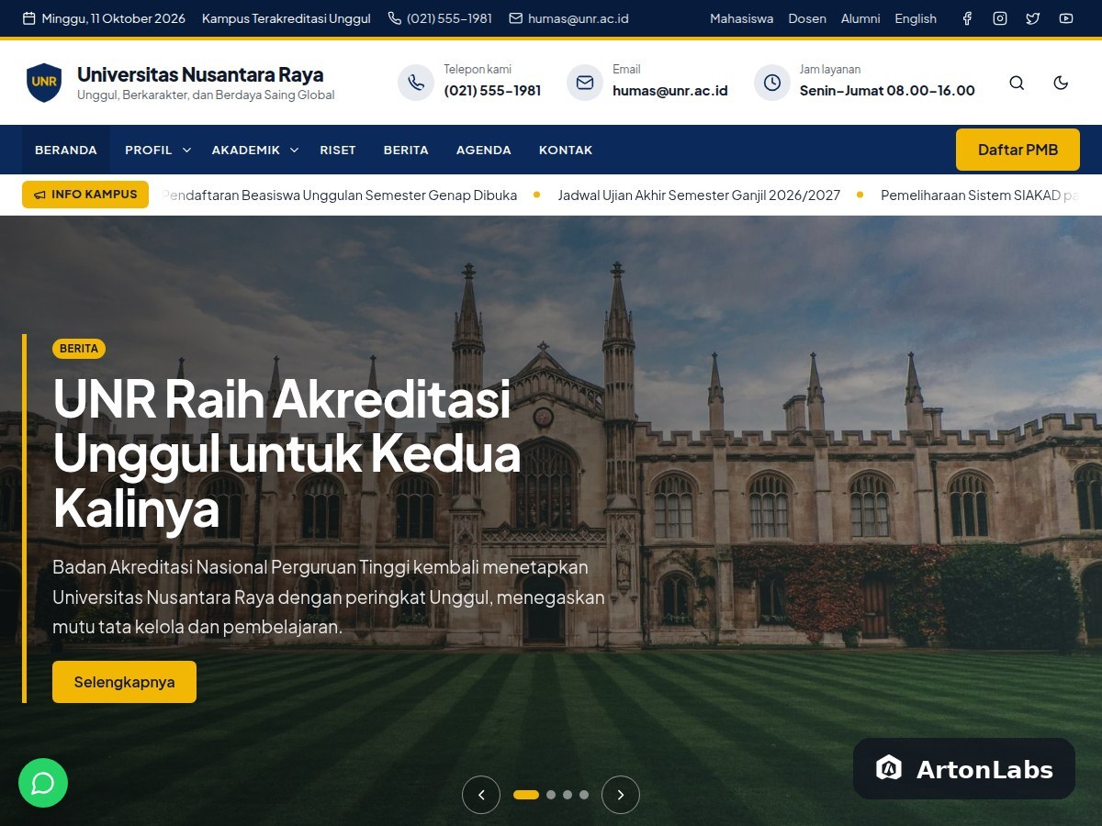Image resolution: width=1102 pixels, height=826 pixels.
Task: Select the active first slide indicator
Action: pos(526,795)
